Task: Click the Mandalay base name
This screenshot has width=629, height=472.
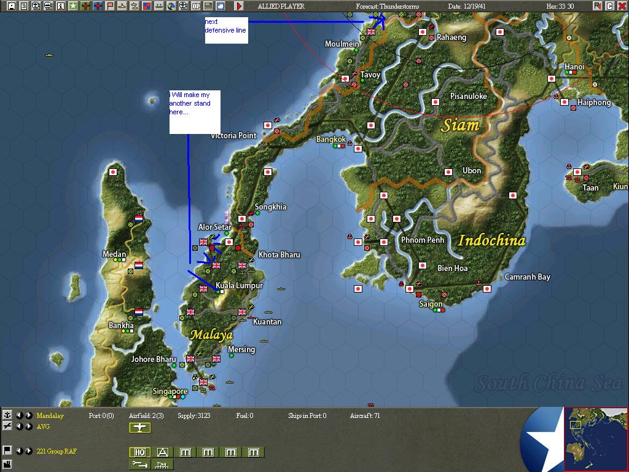Action: [x=50, y=416]
